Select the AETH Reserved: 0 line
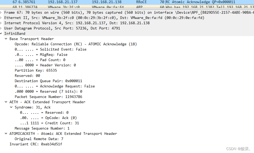Screen dimensions: 254x153 [x=44, y=112]
